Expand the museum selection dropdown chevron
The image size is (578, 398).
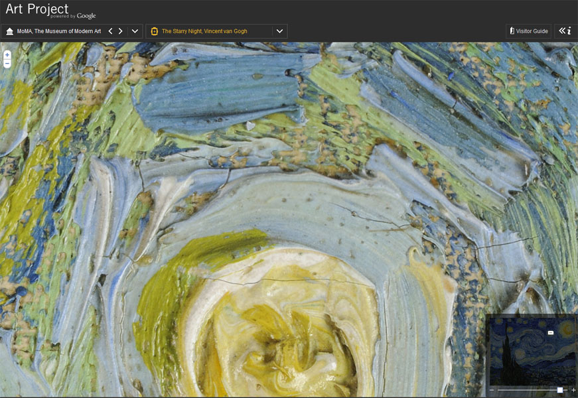[135, 31]
